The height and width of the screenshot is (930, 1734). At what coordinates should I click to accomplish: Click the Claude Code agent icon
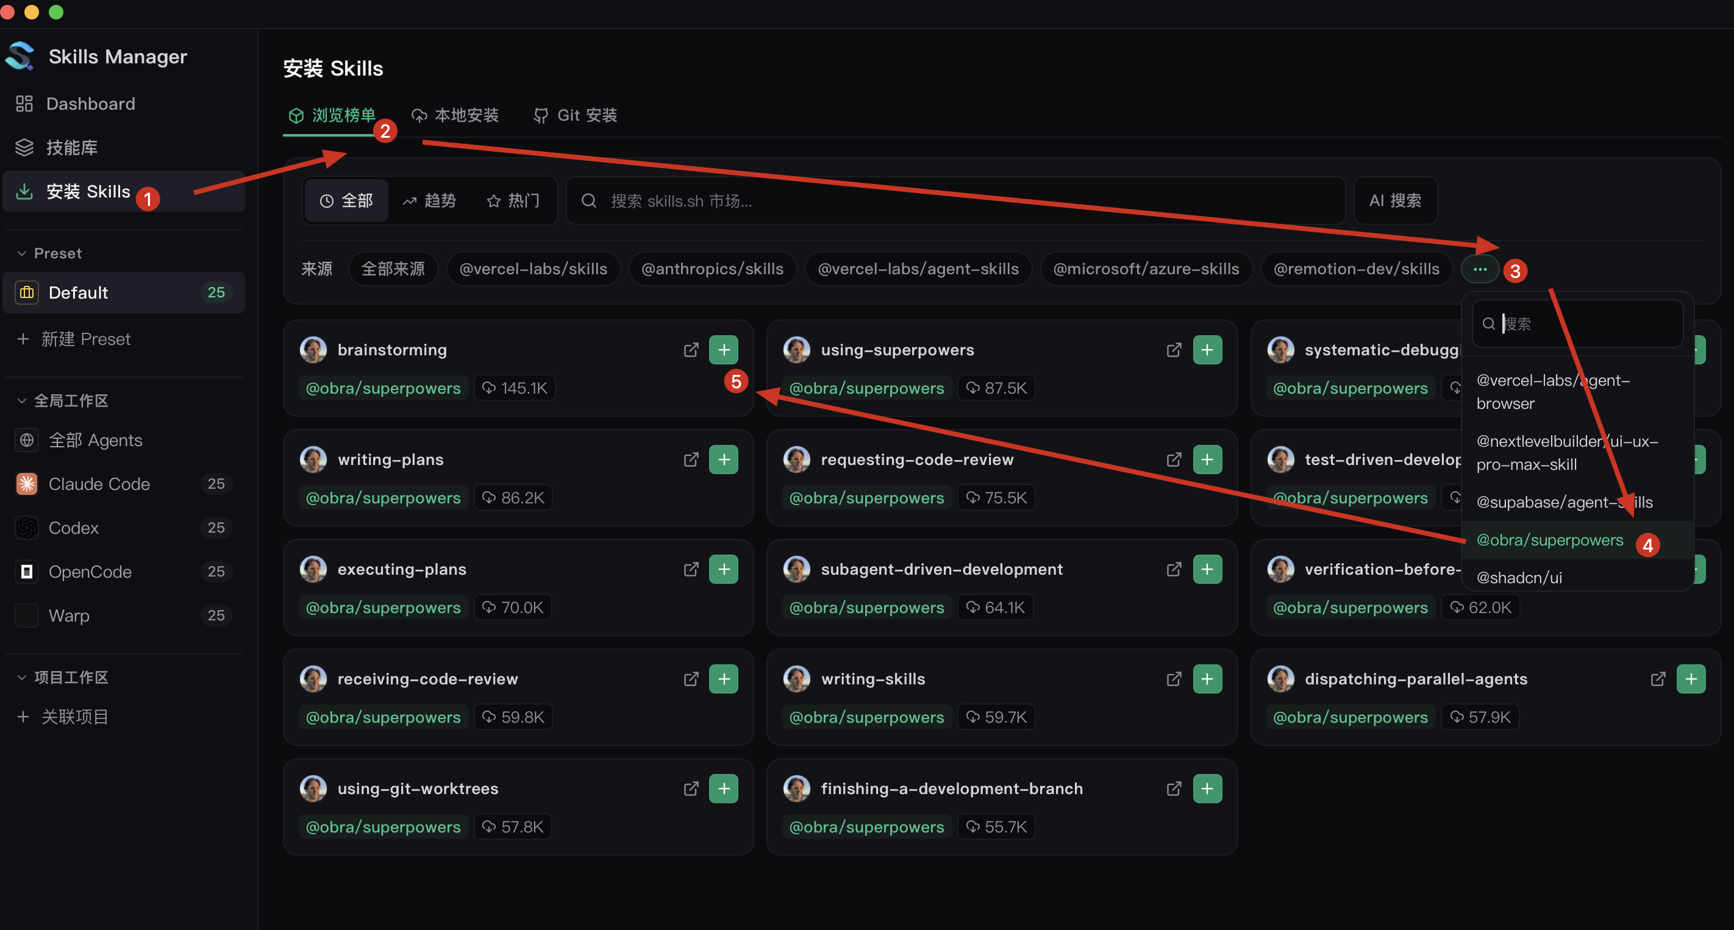pos(26,484)
